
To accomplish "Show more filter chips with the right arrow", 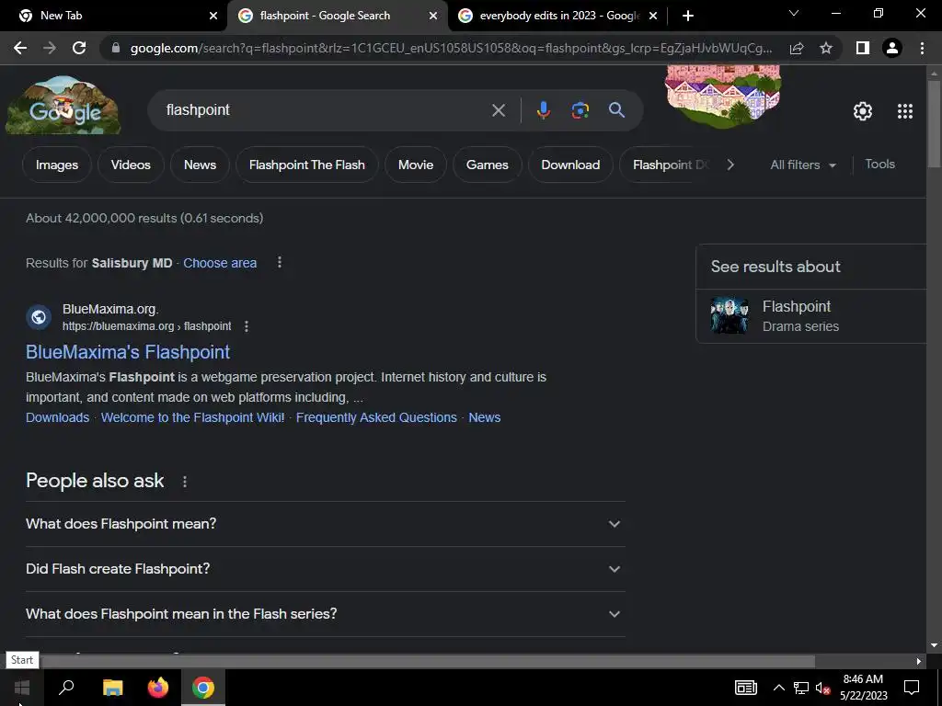I will pos(730,165).
